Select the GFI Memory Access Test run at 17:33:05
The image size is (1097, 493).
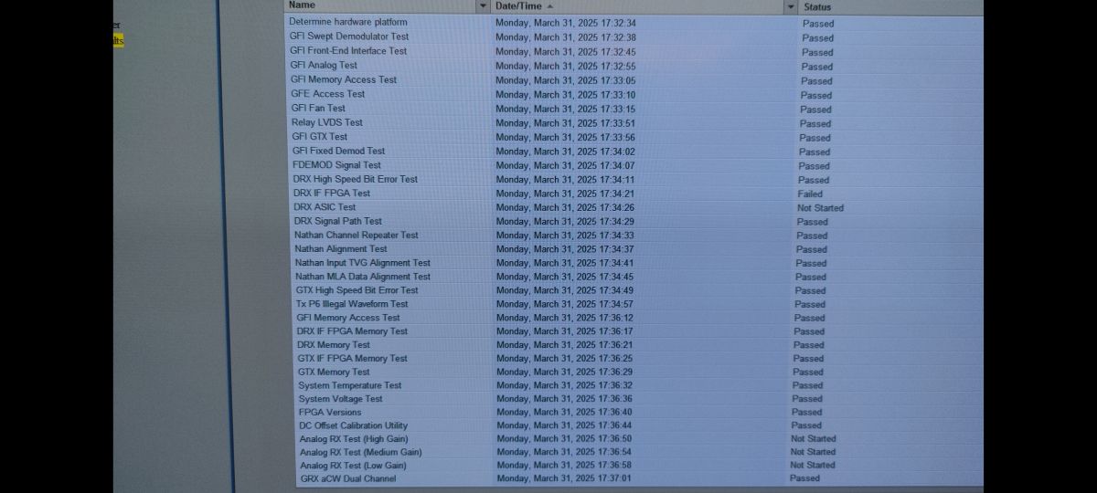tap(344, 79)
